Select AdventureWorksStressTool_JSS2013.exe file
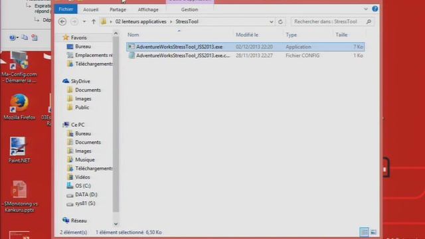 point(245,46)
